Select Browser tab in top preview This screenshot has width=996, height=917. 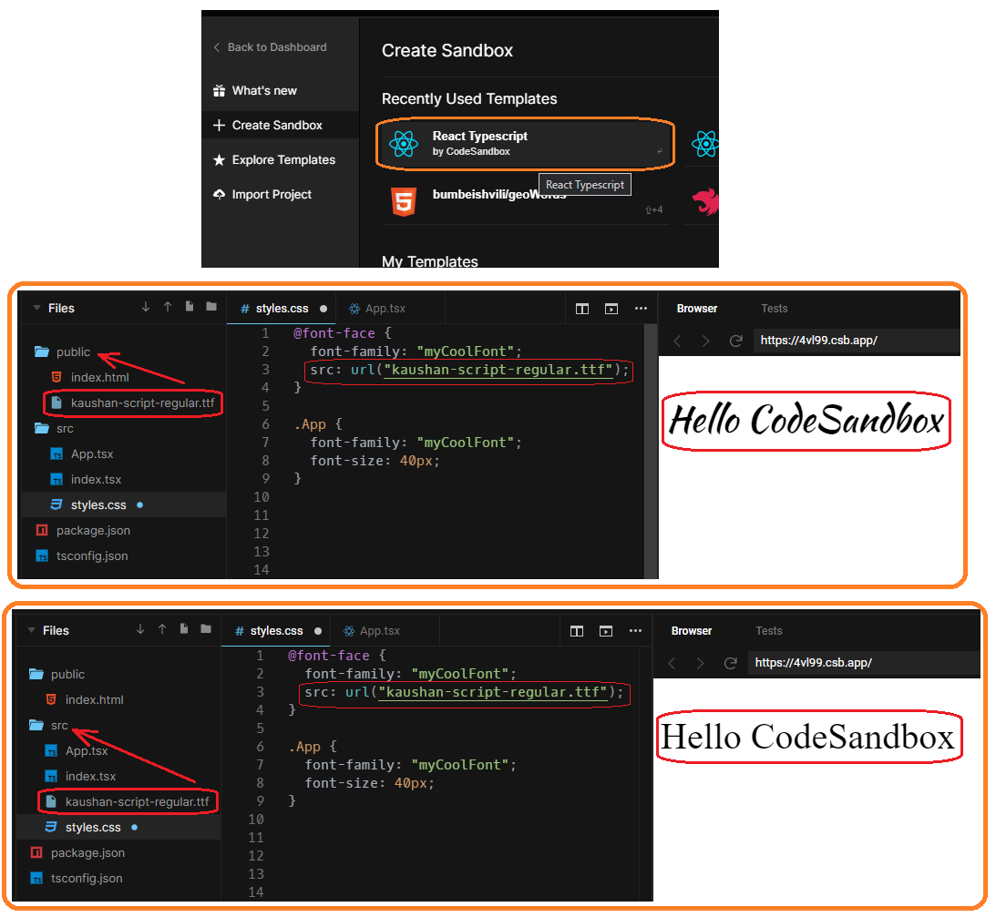tap(697, 309)
